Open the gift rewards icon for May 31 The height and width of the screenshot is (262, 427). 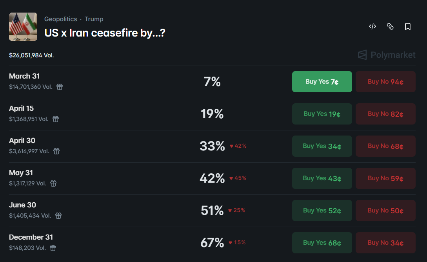53,183
